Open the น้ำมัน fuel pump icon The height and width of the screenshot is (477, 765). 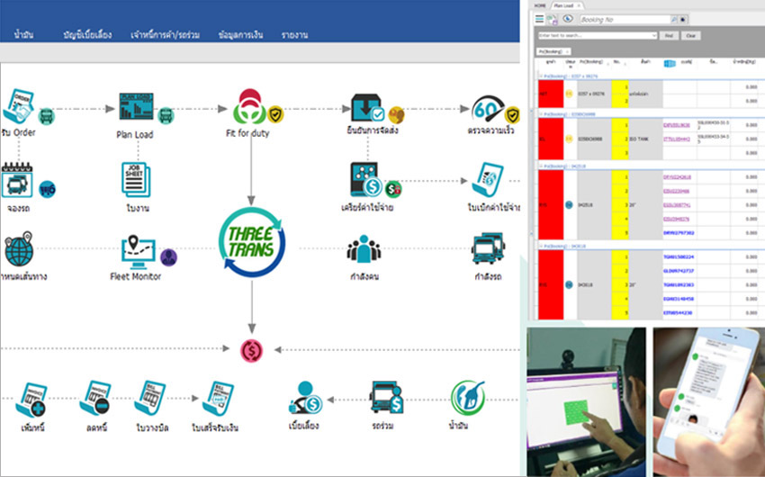coord(467,398)
